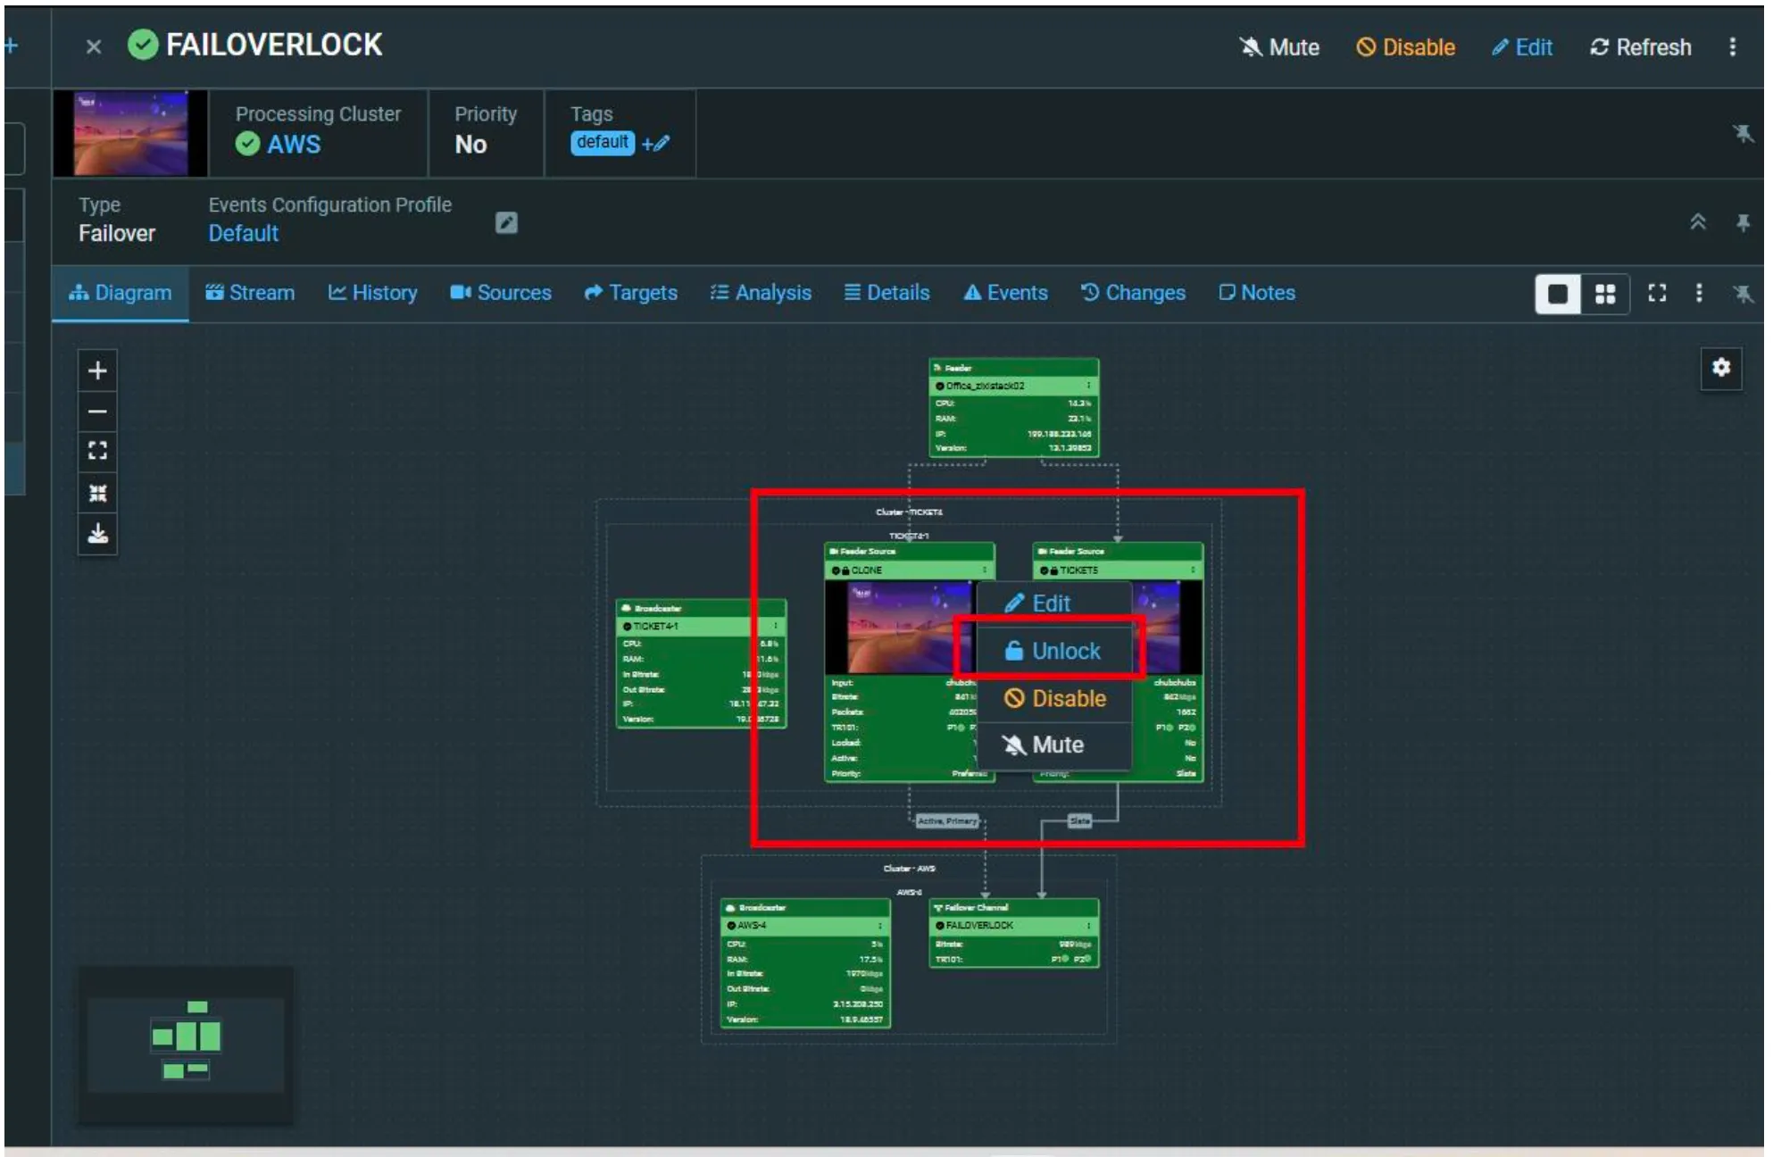Screen dimensions: 1773x1157
Task: Show the Analysis tab
Action: 761,293
